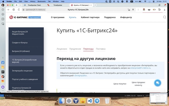Switch to the Поставка tab
Viewport: 169px width, 106px height.
pos(101,49)
